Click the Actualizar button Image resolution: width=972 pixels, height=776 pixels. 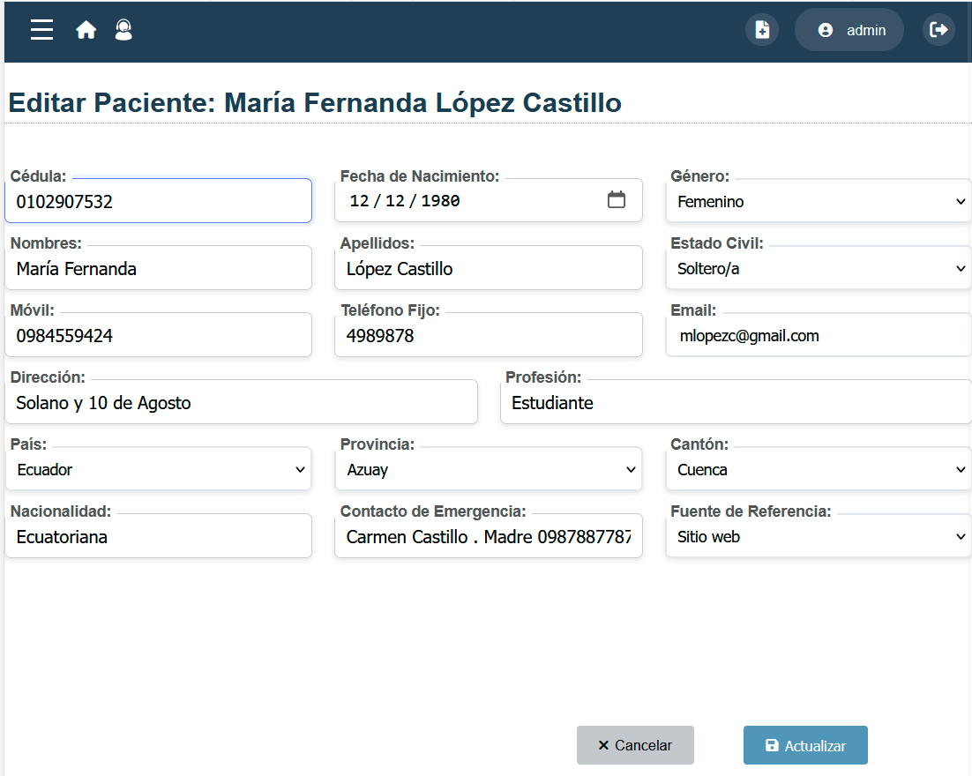[x=805, y=745]
